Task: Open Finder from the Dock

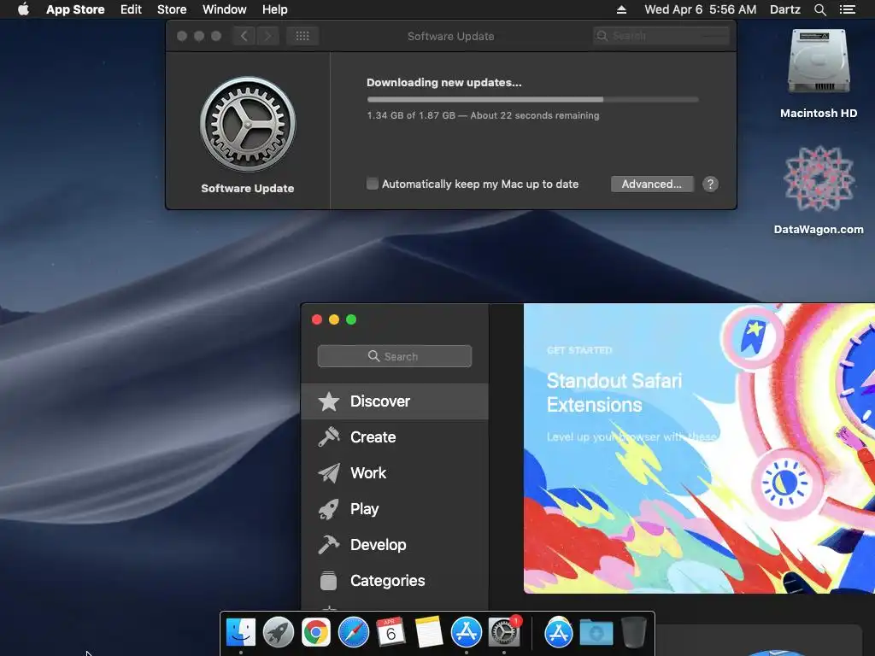Action: click(241, 633)
